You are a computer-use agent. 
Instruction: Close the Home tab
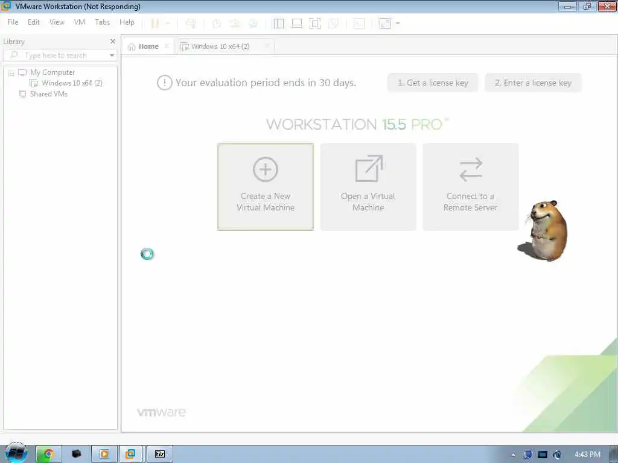[x=167, y=46]
